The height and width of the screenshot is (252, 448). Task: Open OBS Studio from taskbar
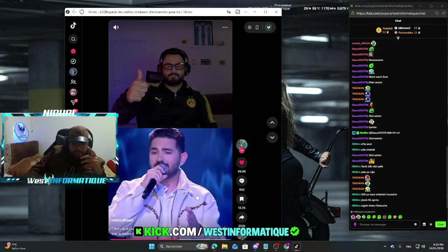[276, 246]
